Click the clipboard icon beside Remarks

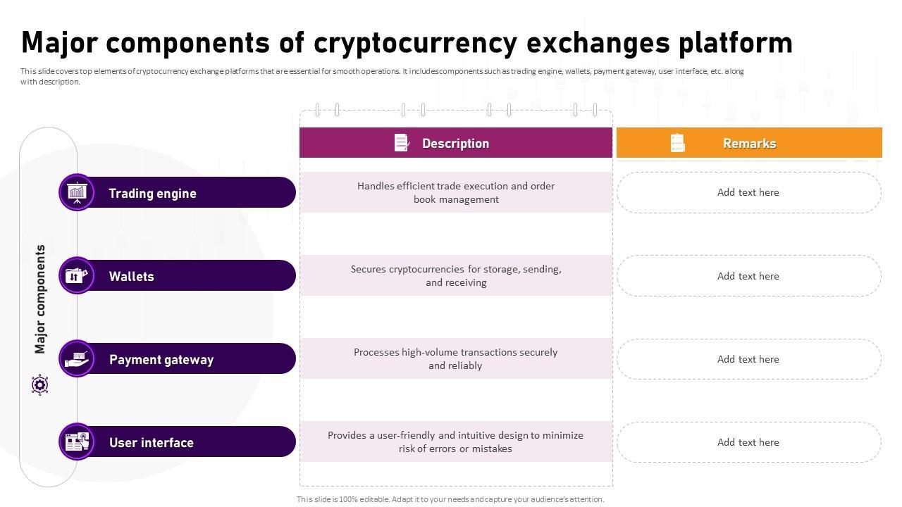tap(677, 143)
